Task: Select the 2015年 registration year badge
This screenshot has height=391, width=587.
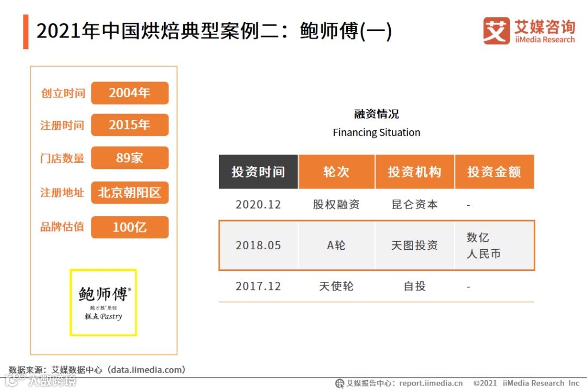Action: tap(130, 125)
